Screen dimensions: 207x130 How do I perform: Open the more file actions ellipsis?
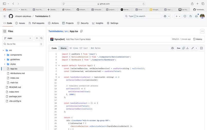(202, 31)
